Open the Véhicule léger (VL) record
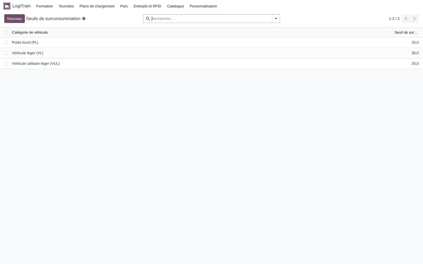The width and height of the screenshot is (423, 264). tap(28, 53)
